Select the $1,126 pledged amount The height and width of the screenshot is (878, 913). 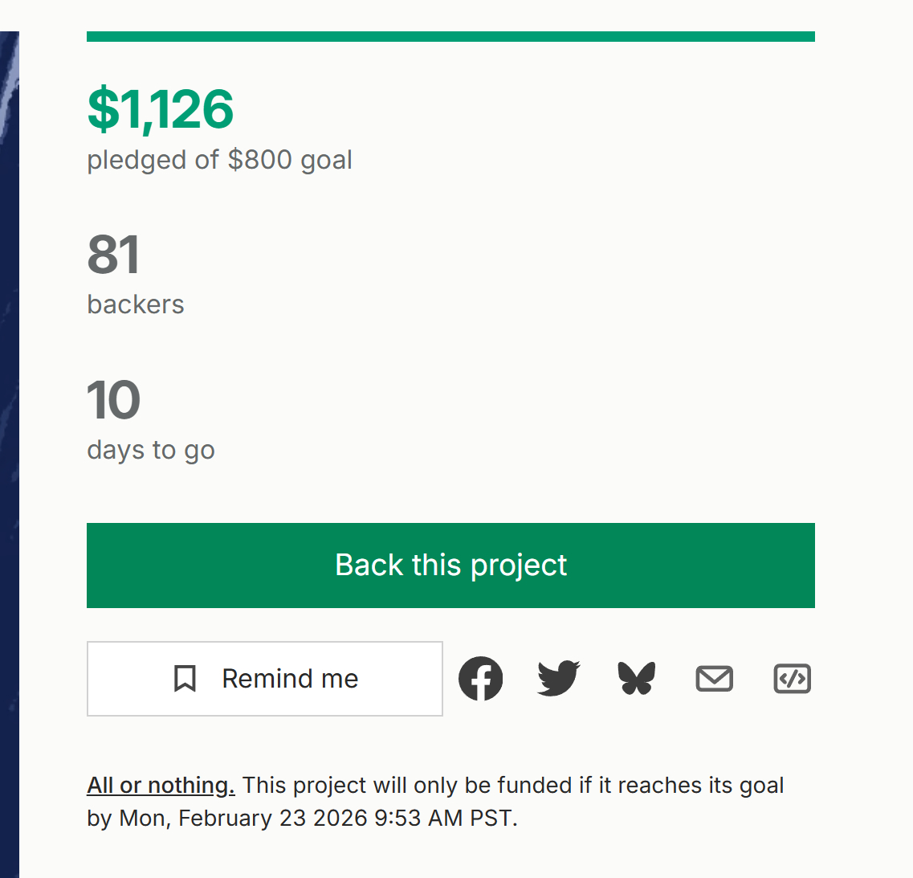coord(161,109)
